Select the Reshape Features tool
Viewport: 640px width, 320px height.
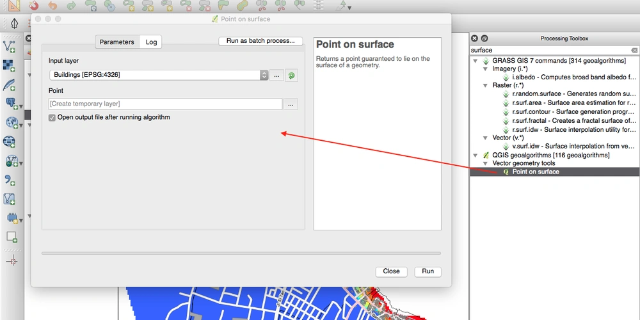click(x=223, y=5)
